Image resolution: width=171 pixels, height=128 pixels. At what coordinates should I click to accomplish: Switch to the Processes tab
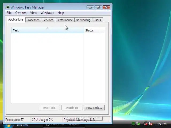pyautogui.click(x=33, y=20)
